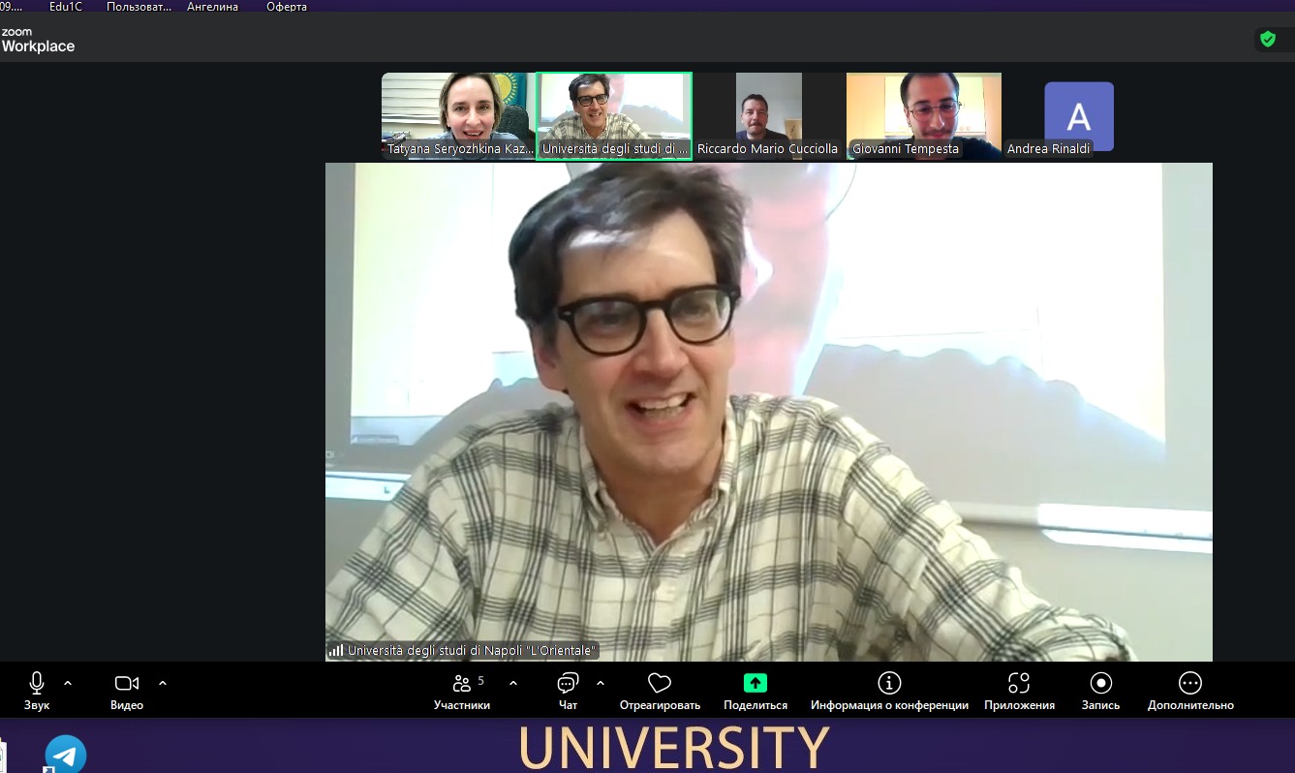Open the Чат chat panel
This screenshot has height=773, width=1295.
568,684
